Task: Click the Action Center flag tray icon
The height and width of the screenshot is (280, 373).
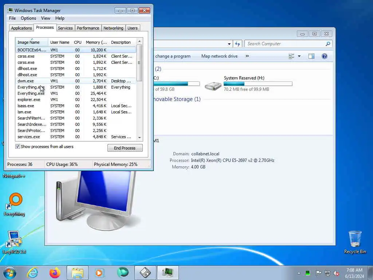Action: click(x=318, y=273)
